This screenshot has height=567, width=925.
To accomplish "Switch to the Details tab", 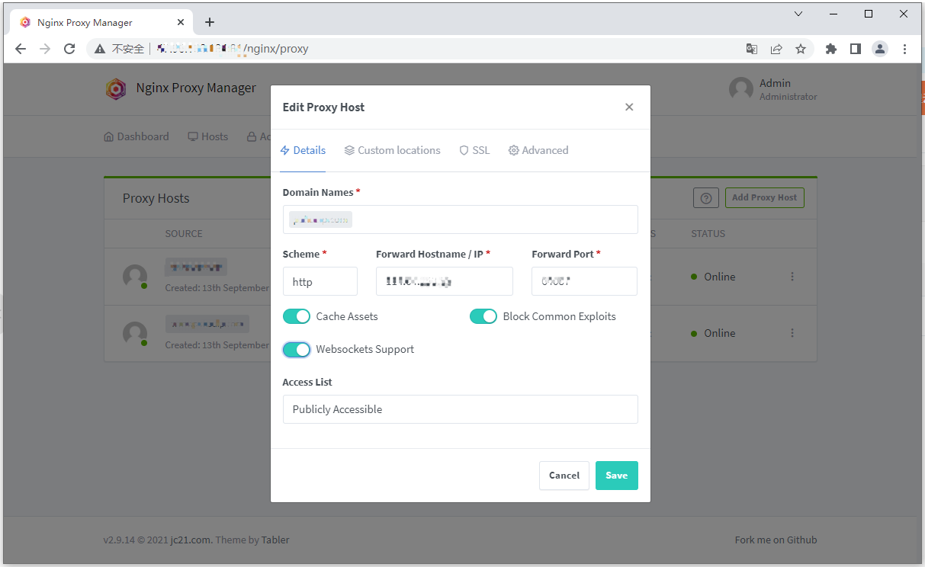I will click(x=303, y=150).
